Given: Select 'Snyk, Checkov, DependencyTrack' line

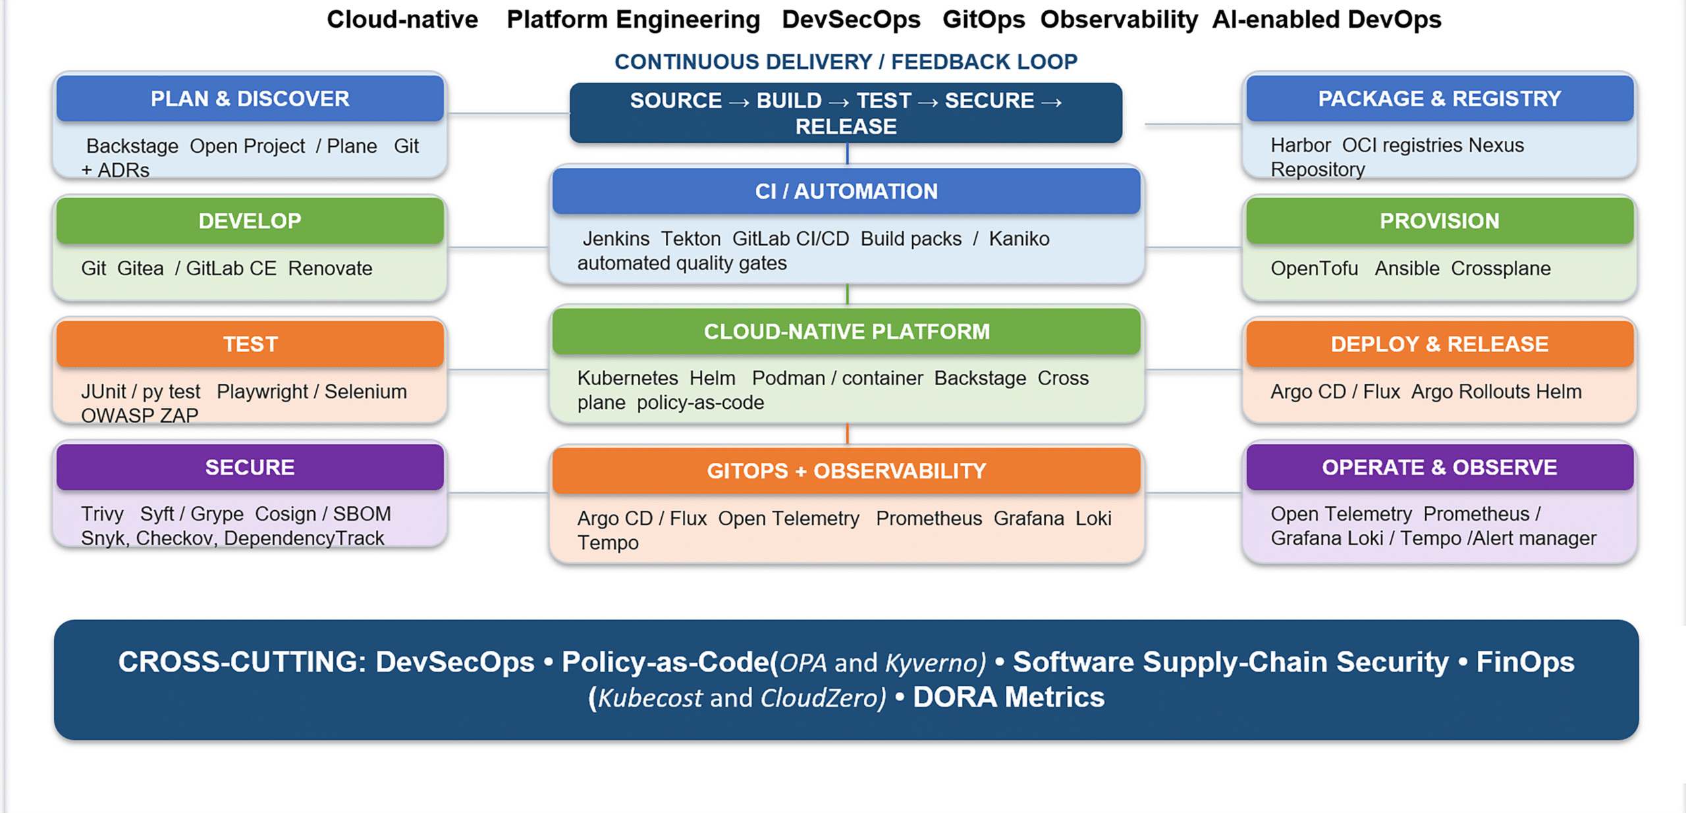Looking at the screenshot, I should 232,538.
